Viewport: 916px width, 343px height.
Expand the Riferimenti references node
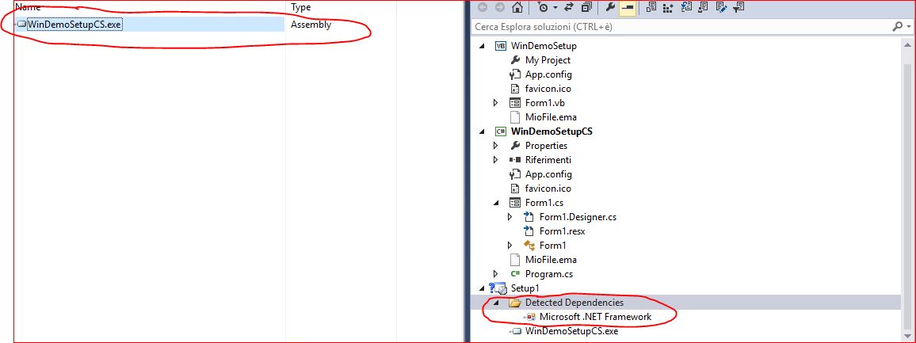coord(496,159)
